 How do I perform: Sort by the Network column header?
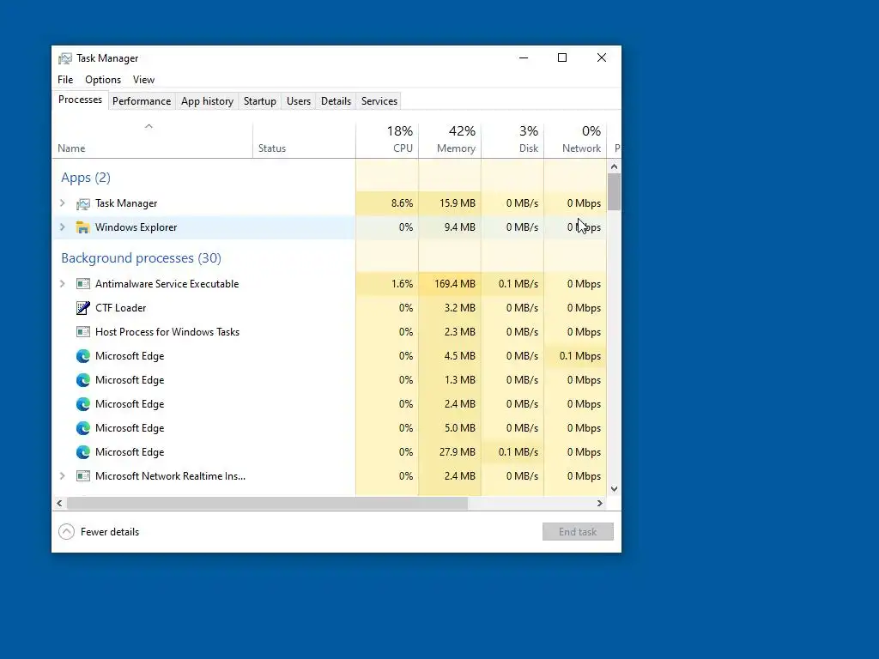(x=576, y=140)
